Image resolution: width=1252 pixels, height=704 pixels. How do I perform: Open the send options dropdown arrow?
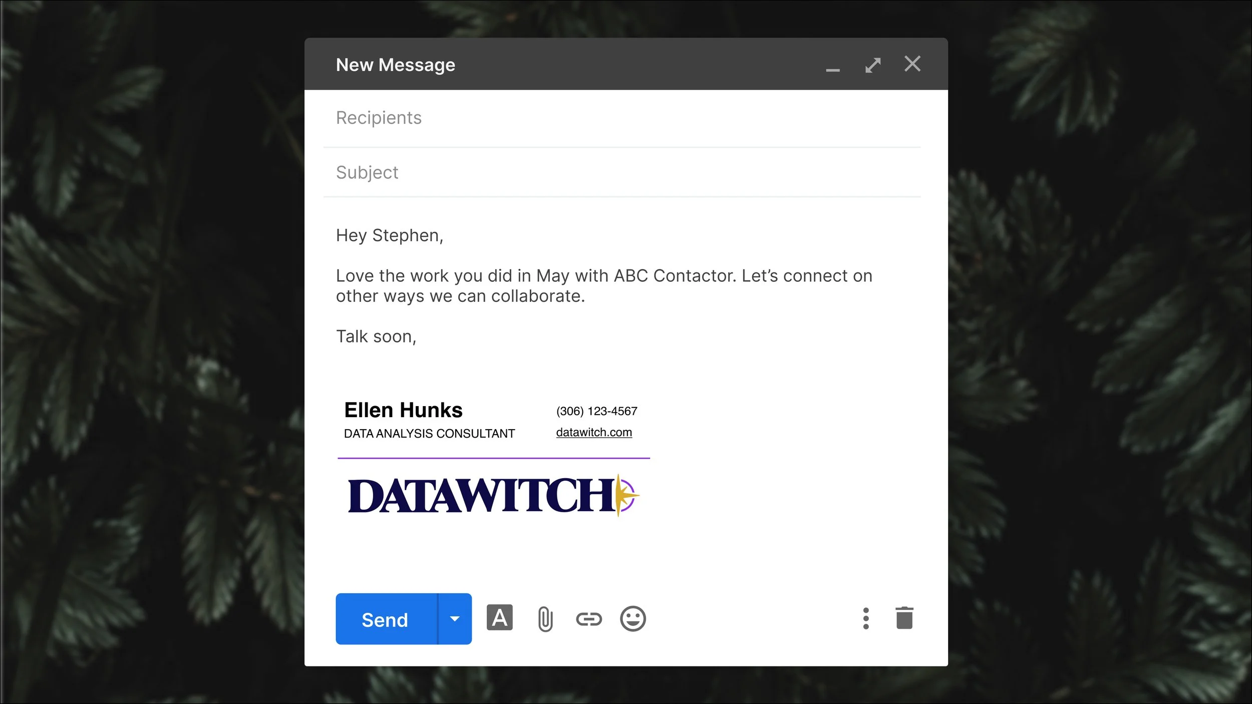point(455,619)
